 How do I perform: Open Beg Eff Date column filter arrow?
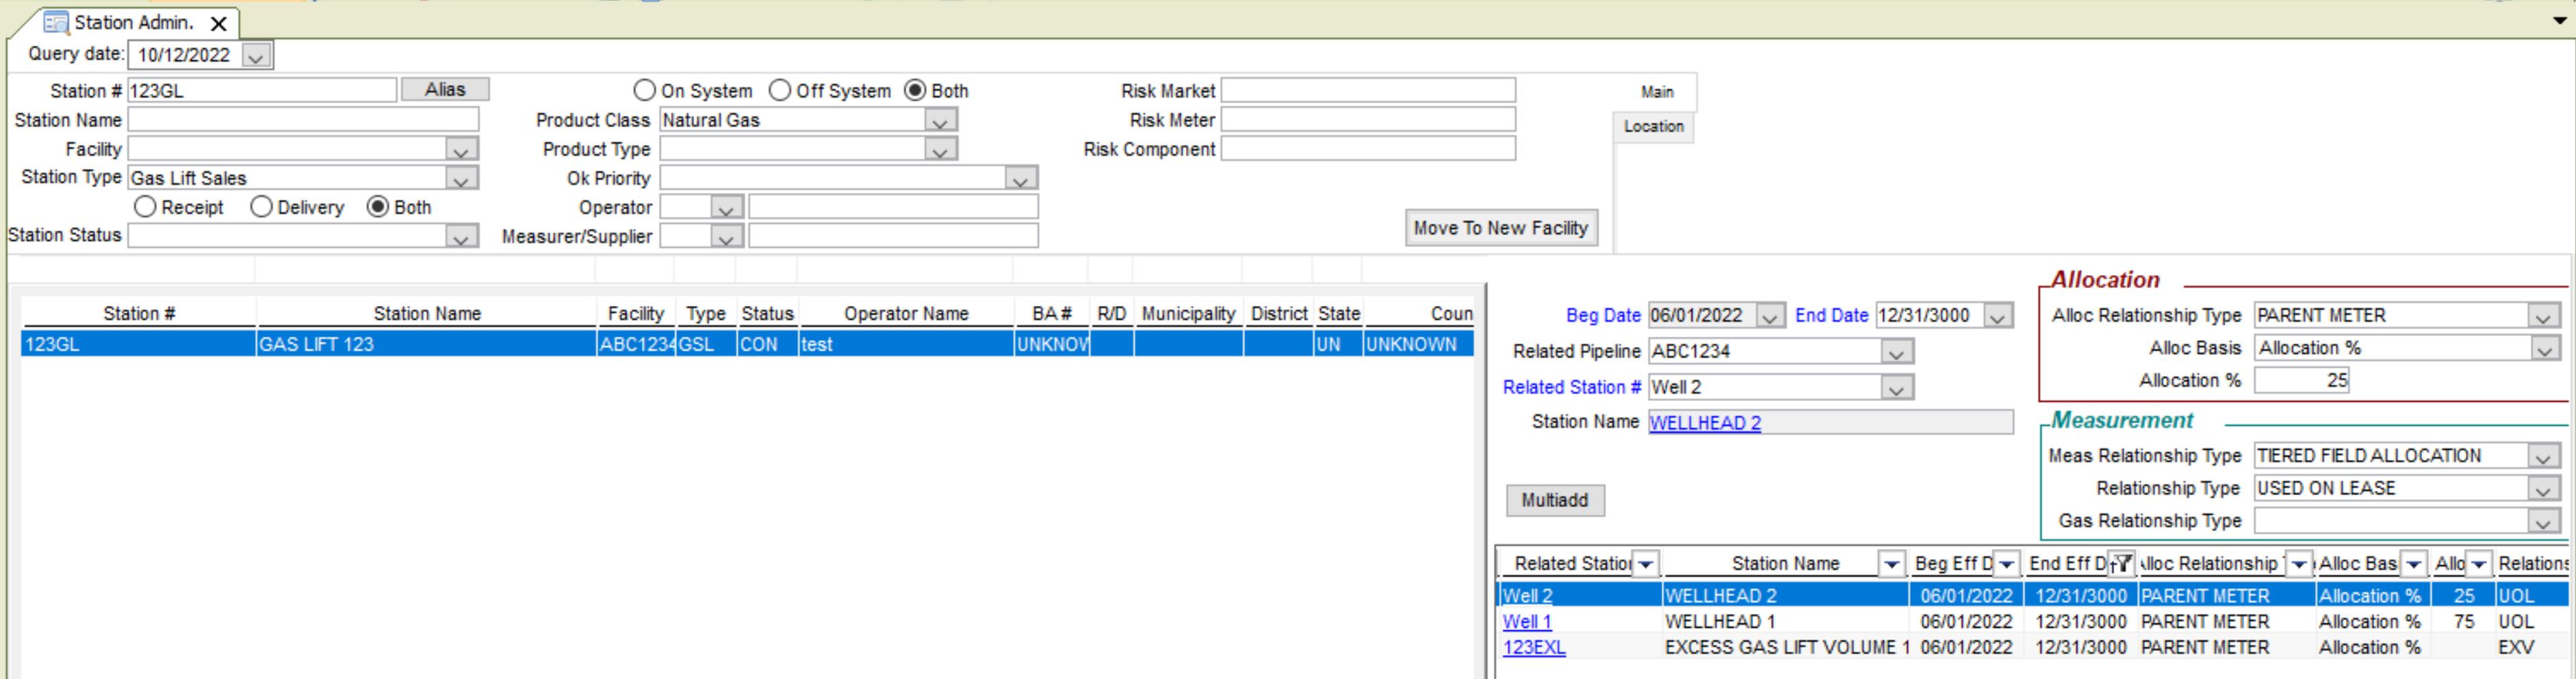(x=2006, y=564)
